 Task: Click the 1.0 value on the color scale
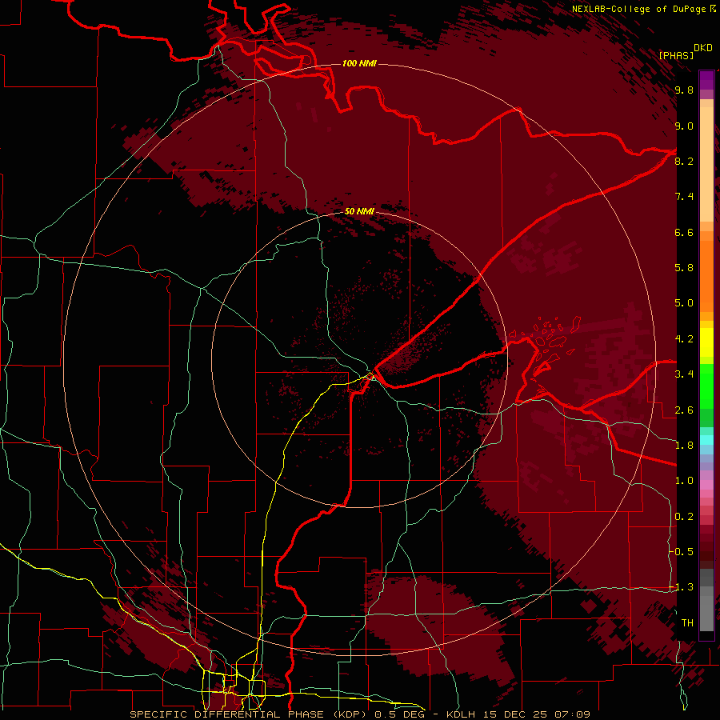pos(684,481)
